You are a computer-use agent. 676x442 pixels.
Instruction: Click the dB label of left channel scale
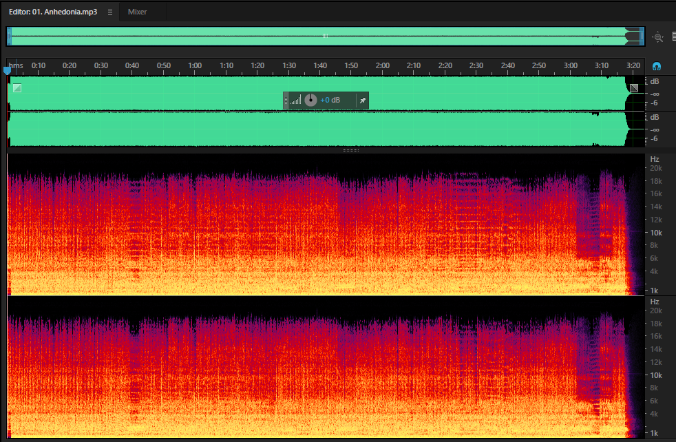[x=655, y=81]
